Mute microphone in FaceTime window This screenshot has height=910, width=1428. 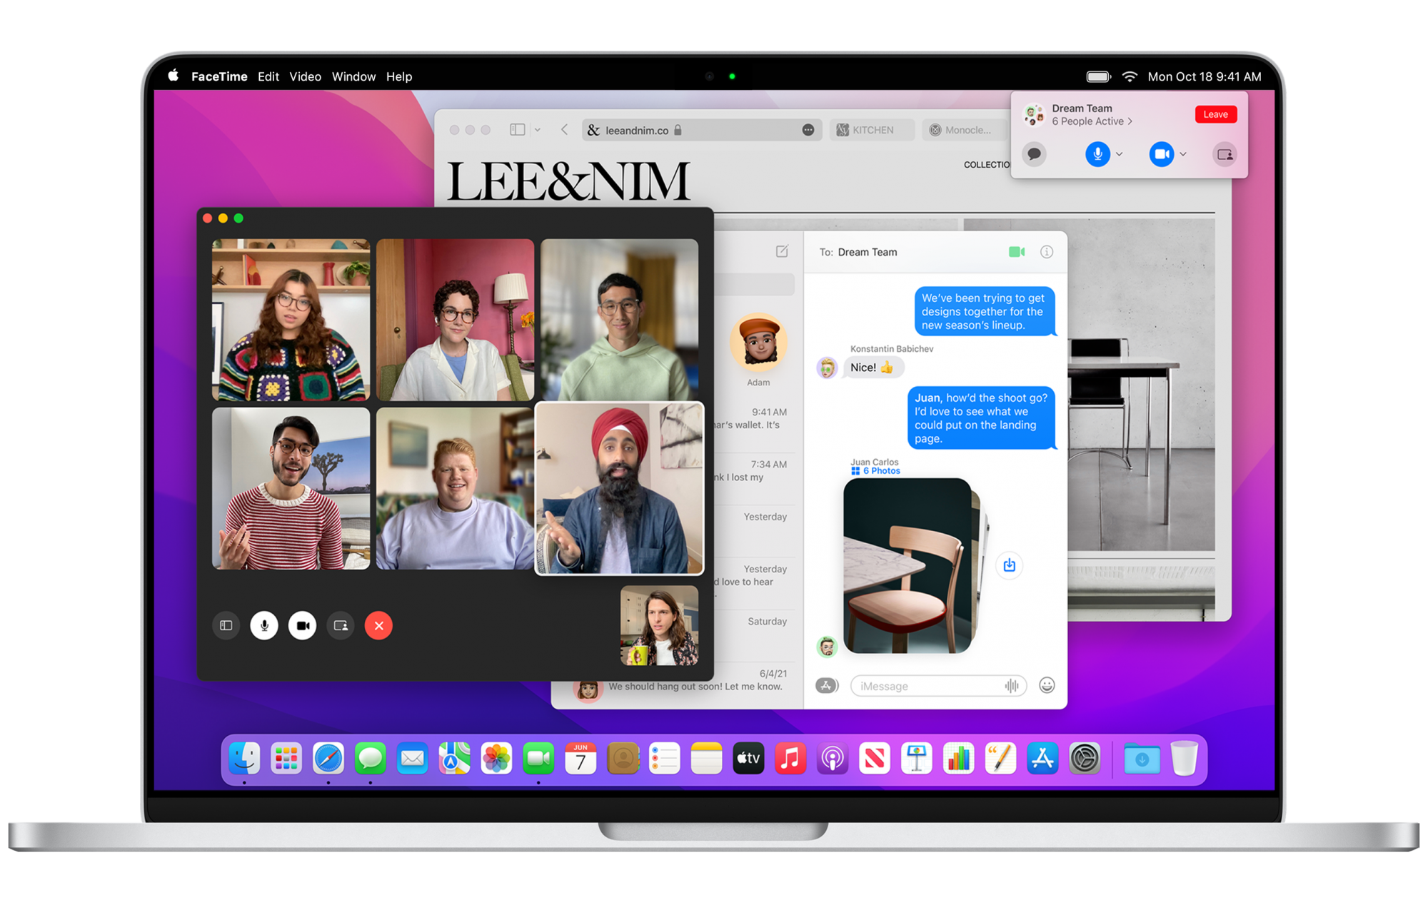pos(264,626)
